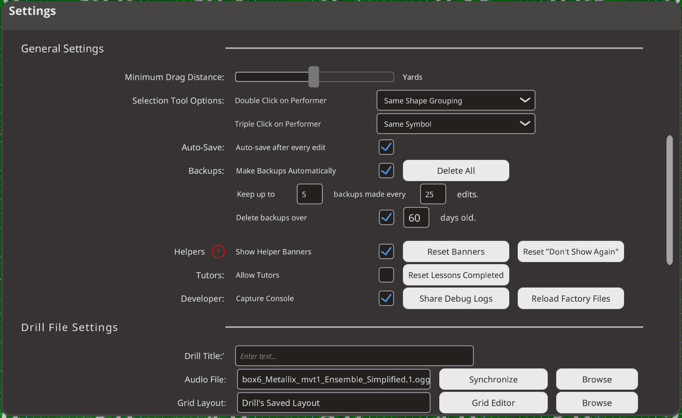Click the Share Debug Logs button
This screenshot has width=682, height=418.
click(x=455, y=298)
